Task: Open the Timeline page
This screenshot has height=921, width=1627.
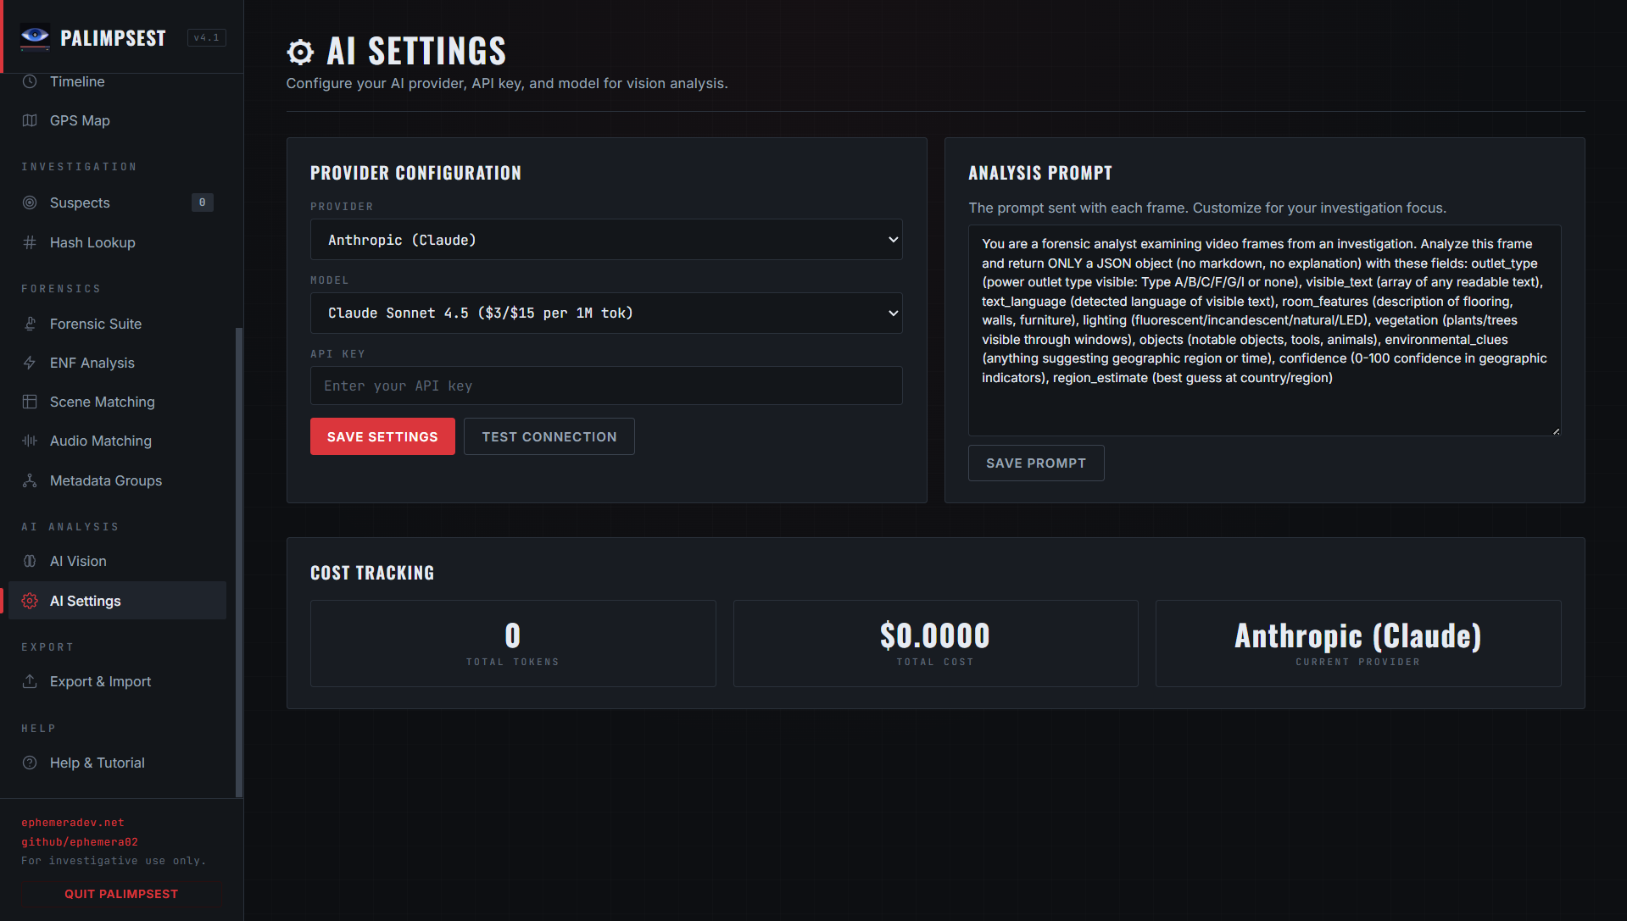Action: 117,81
